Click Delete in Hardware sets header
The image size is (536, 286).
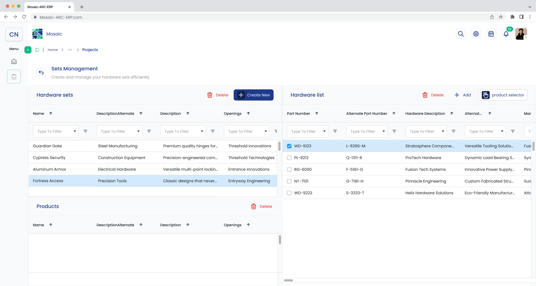coord(218,95)
